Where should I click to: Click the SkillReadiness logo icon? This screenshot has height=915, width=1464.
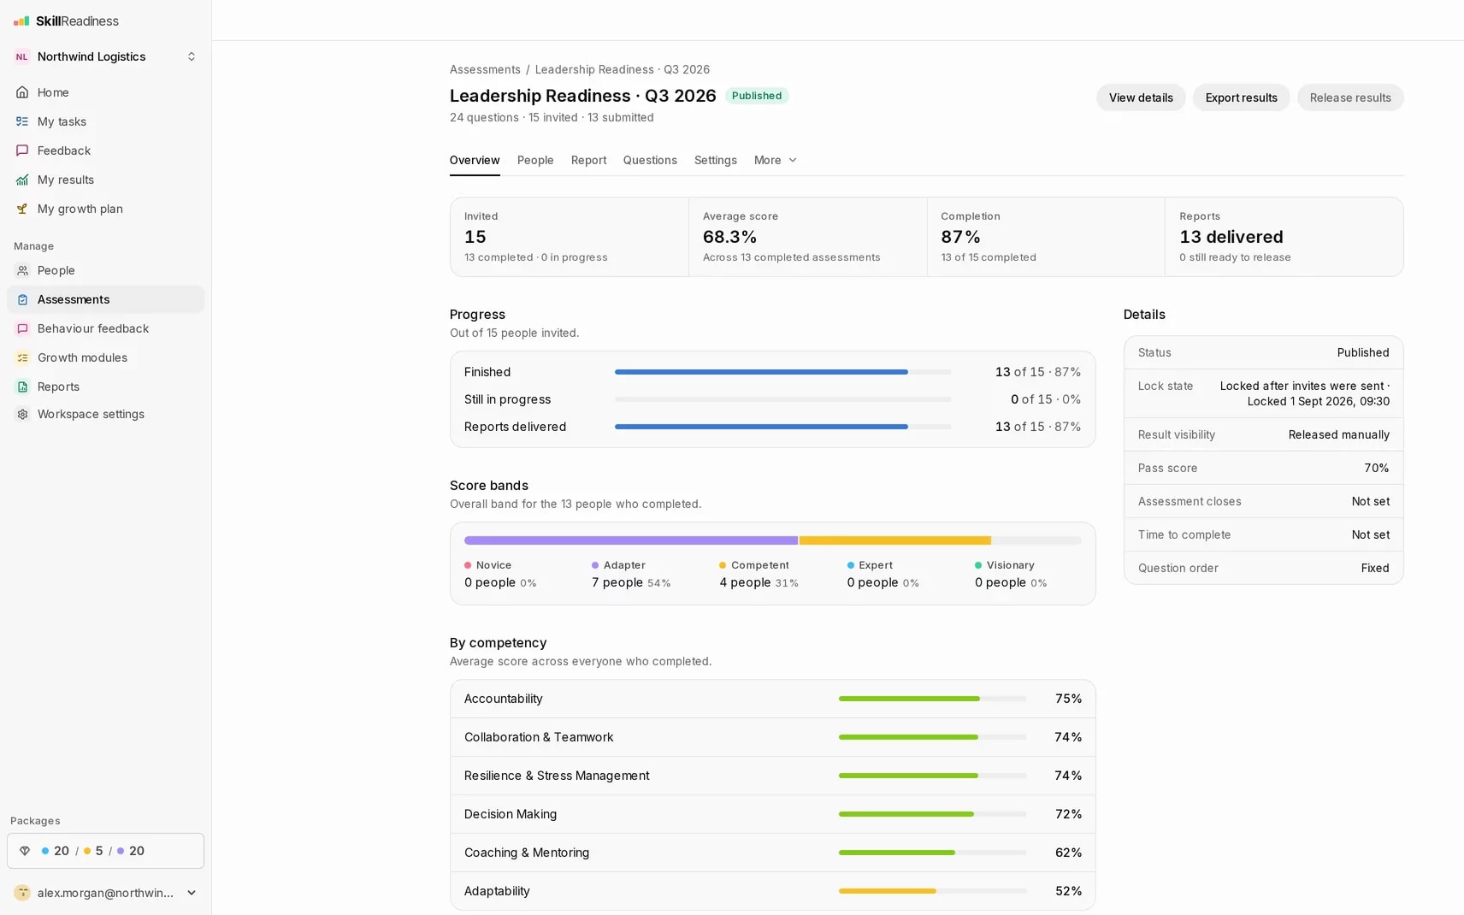(x=21, y=21)
